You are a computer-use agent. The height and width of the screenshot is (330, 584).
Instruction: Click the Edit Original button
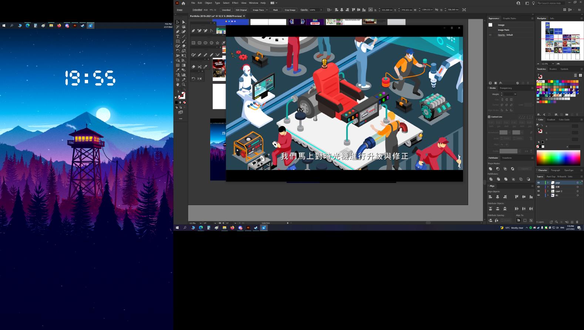coord(241,10)
